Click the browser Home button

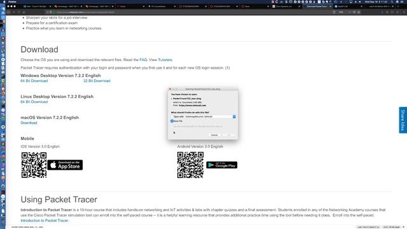tap(24, 12)
